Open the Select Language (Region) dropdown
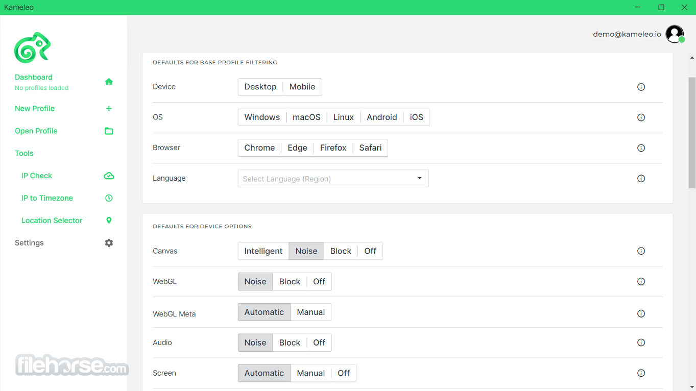696x391 pixels. pyautogui.click(x=333, y=179)
